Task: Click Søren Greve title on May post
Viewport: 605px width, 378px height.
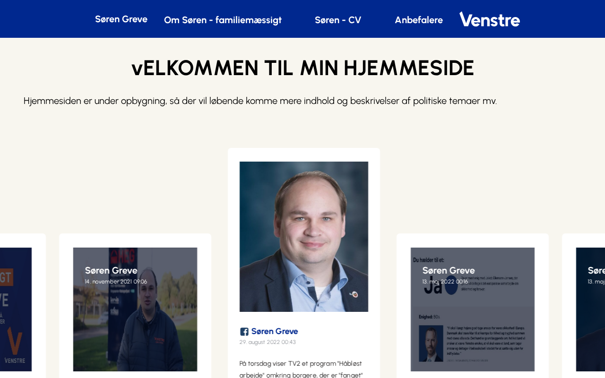Action: pos(449,270)
